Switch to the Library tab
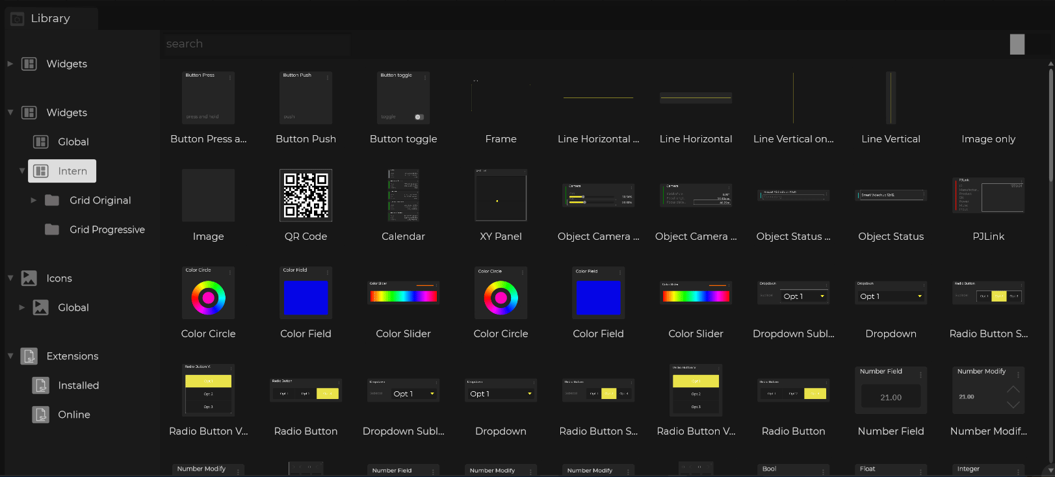The width and height of the screenshot is (1055, 477). tap(51, 19)
